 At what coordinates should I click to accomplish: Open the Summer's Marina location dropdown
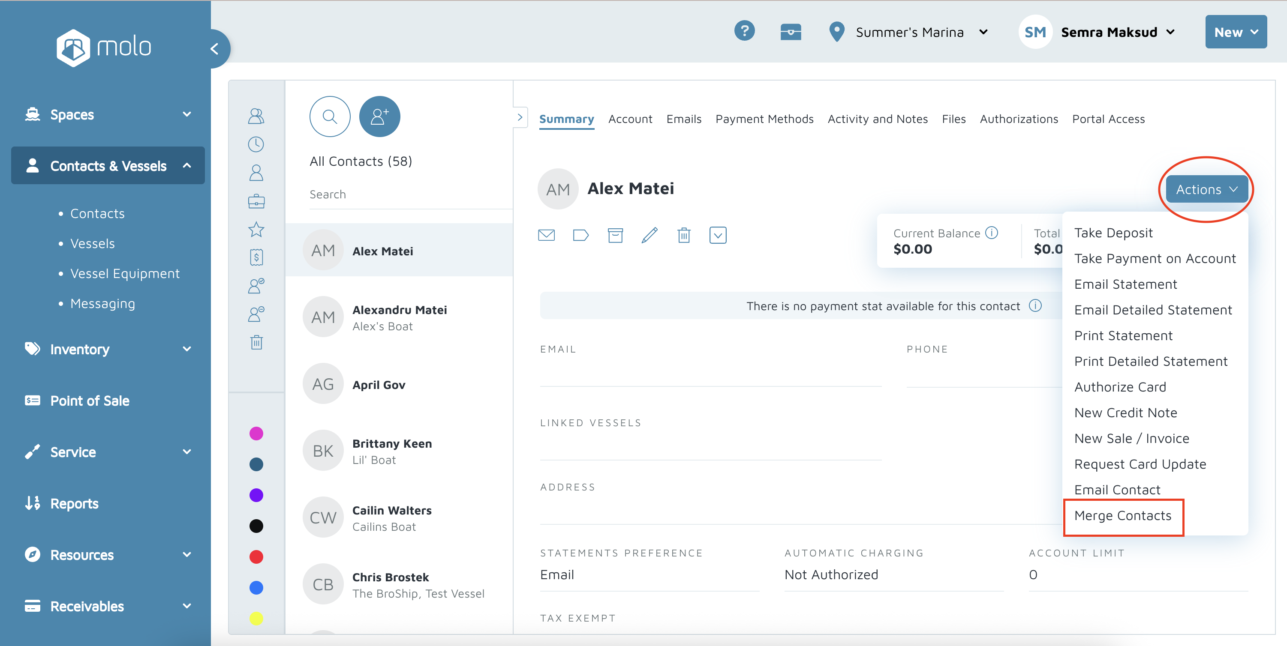coord(909,33)
